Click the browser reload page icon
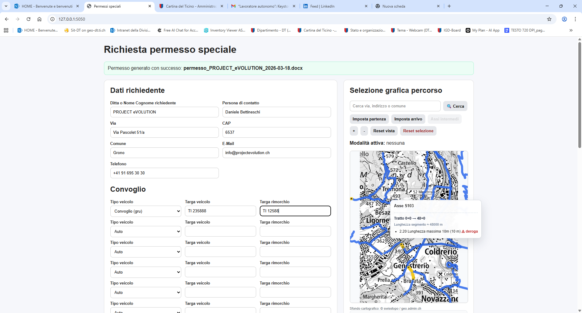Image resolution: width=582 pixels, height=313 pixels. [28, 19]
